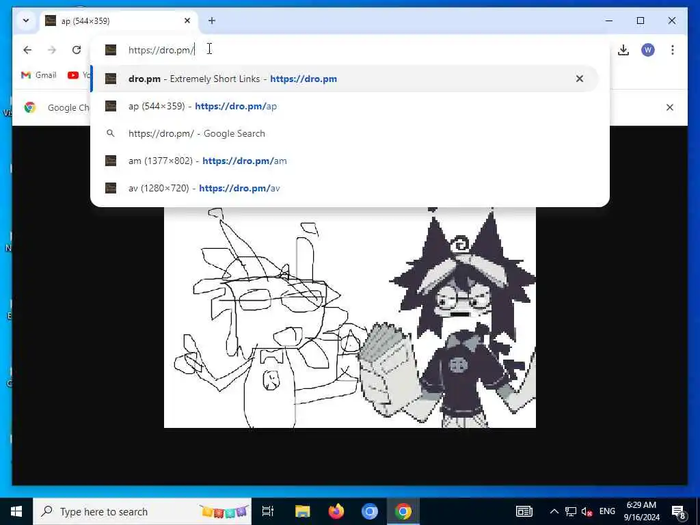700x525 pixels.
Task: Open Task View on the taskbar
Action: (267, 511)
